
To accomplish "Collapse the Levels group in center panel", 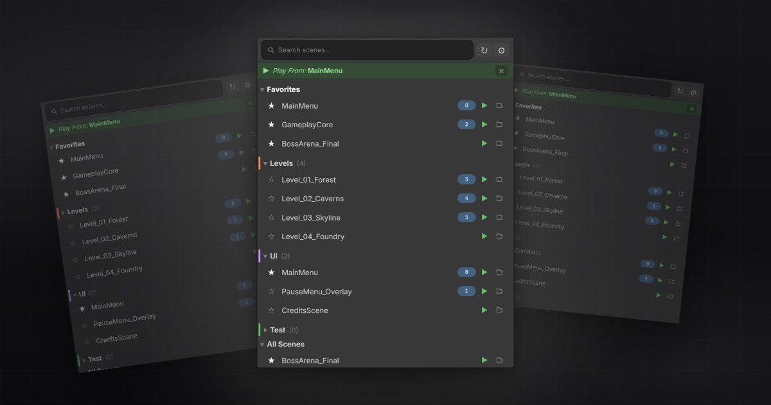I will (265, 164).
